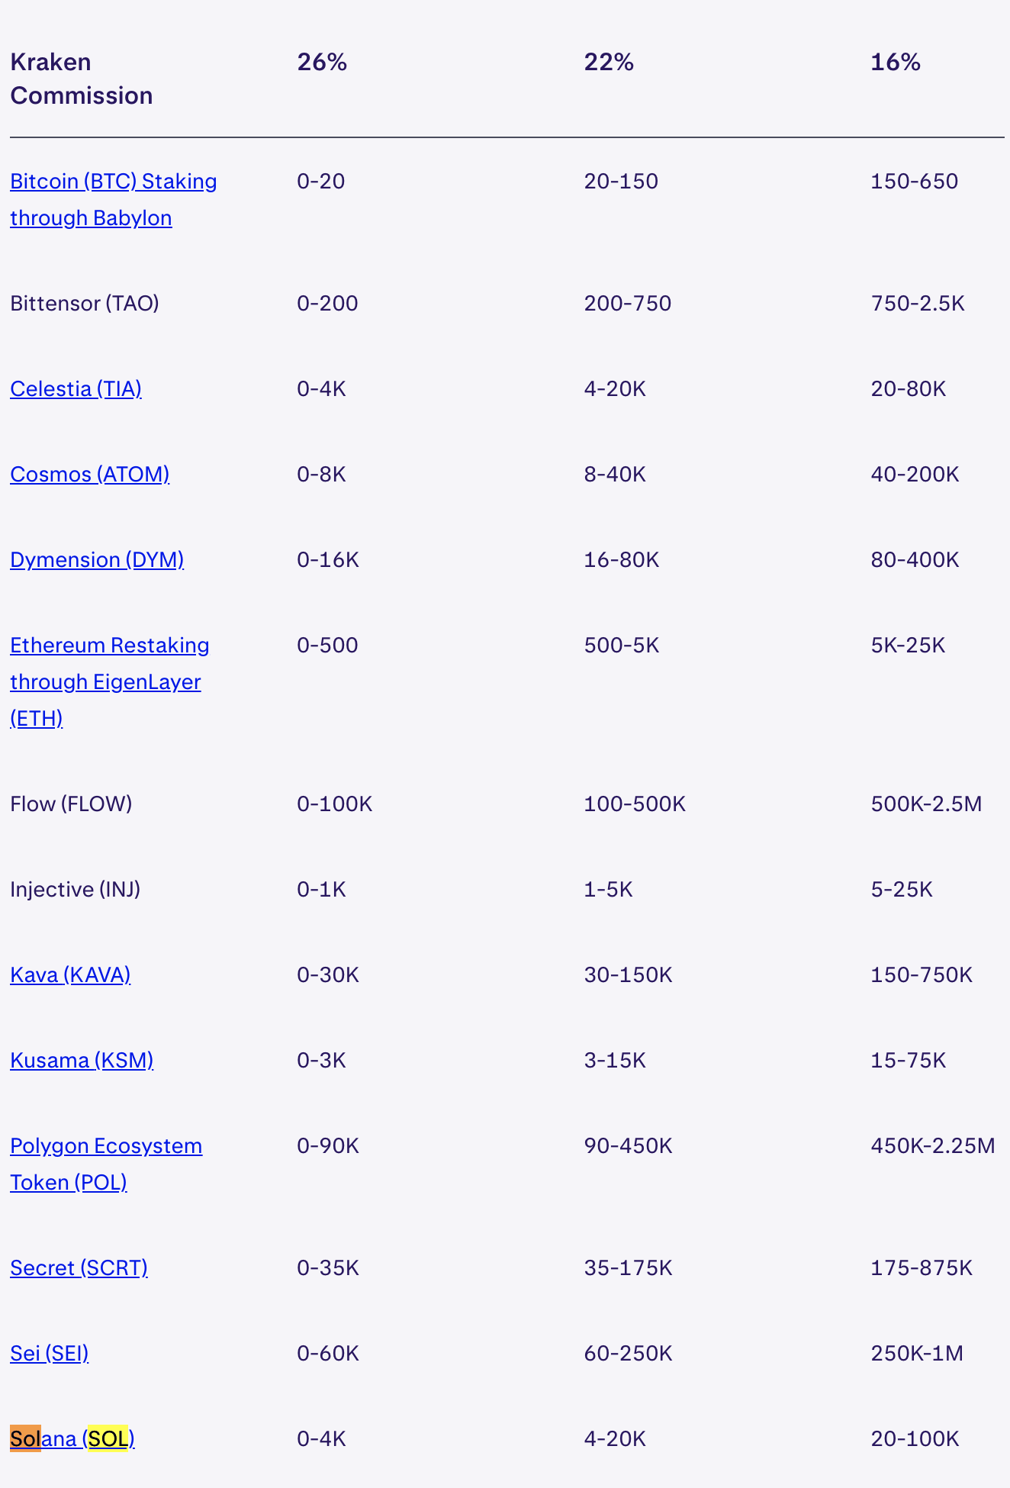Screen dimensions: 1010x1488
Task: Click the 500K-2.5M Flow tier cell
Action: click(x=926, y=804)
